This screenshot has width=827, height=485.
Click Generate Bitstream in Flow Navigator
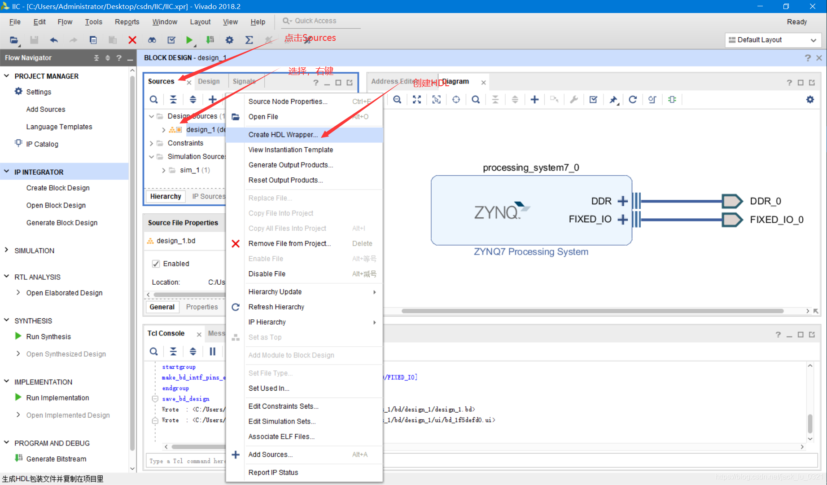coord(56,459)
